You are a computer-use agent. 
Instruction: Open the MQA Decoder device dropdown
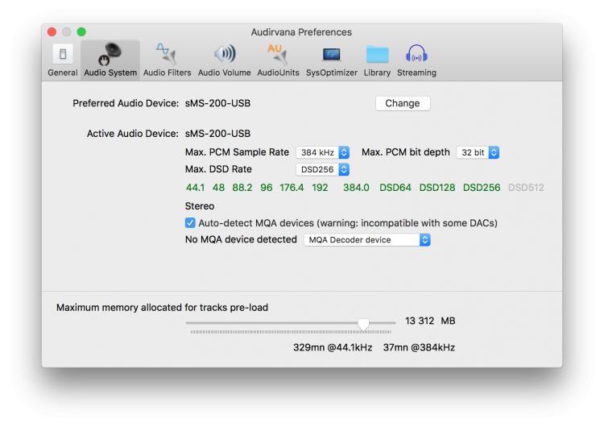[x=366, y=240]
